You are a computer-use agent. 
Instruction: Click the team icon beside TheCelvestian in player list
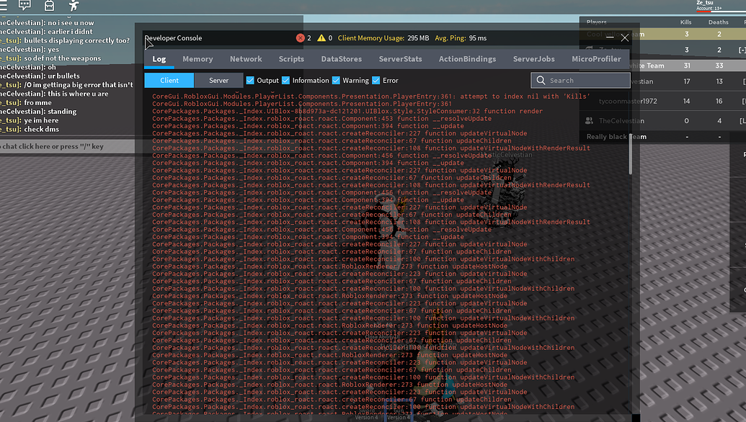[x=589, y=121]
